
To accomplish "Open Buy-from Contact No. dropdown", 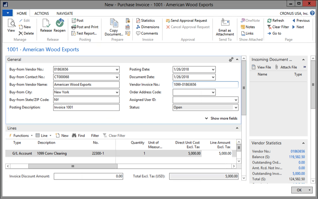I will (x=117, y=77).
